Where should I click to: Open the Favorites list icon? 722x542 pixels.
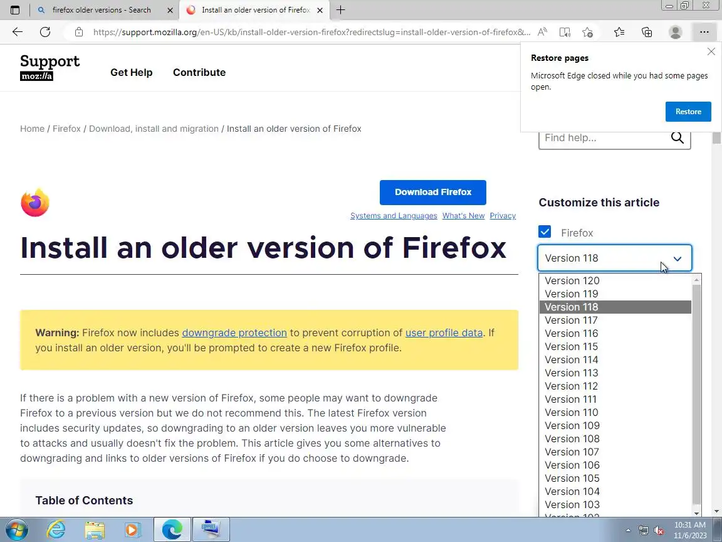point(619,32)
